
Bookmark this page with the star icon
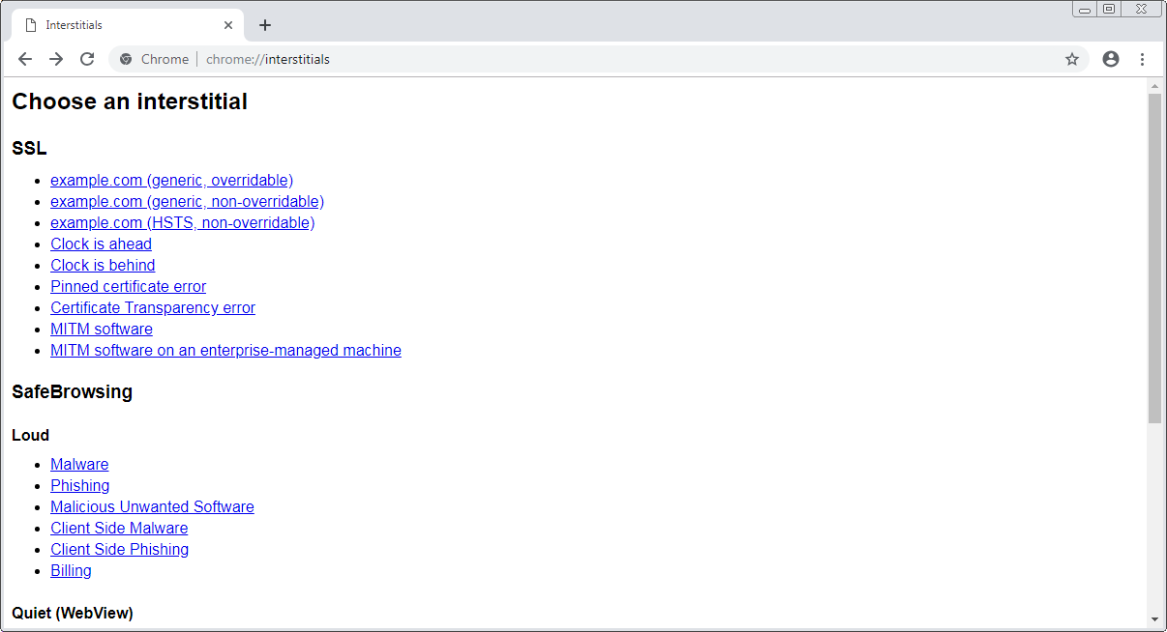click(x=1071, y=59)
